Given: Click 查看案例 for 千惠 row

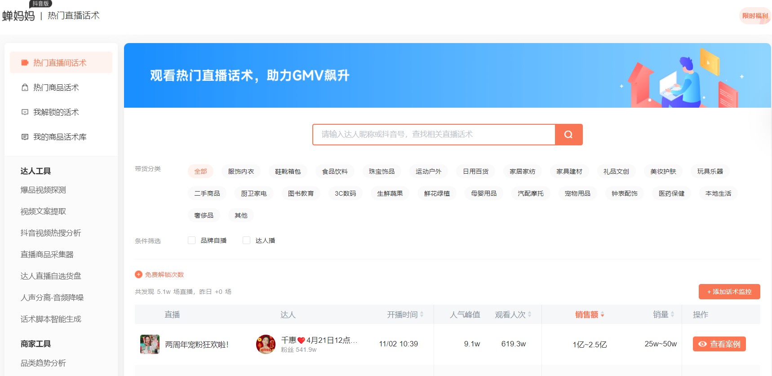Looking at the screenshot, I should [719, 344].
